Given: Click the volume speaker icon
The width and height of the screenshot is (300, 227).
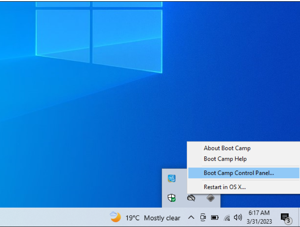Looking at the screenshot, I should (238, 218).
